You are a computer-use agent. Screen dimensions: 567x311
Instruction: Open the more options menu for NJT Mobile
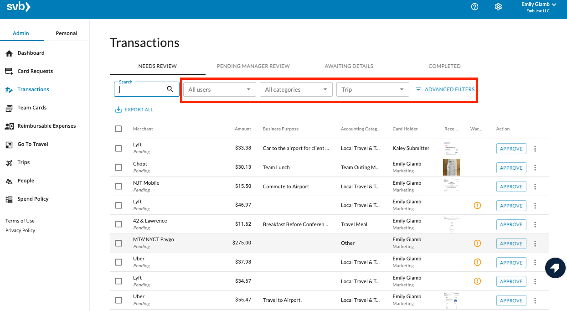535,187
